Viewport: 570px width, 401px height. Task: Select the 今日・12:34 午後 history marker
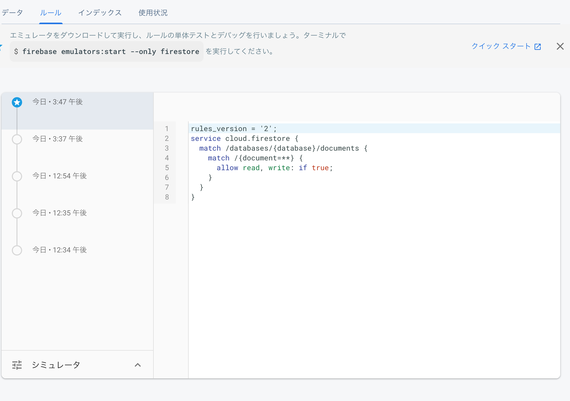17,250
